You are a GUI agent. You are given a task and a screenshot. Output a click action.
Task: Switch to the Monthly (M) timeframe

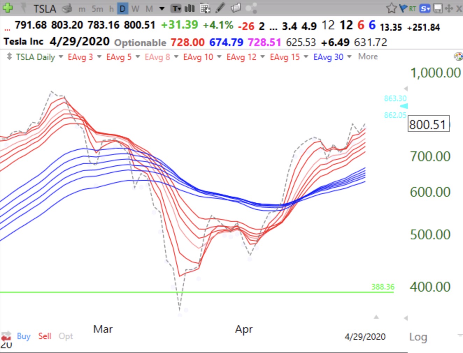pos(149,9)
